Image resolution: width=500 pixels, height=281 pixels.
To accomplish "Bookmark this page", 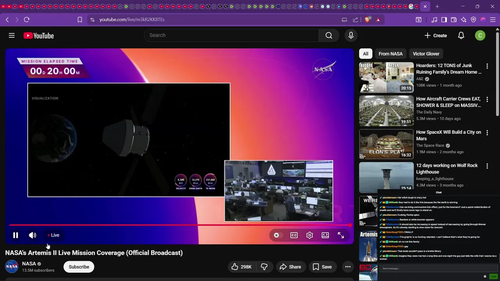I will click(x=80, y=20).
